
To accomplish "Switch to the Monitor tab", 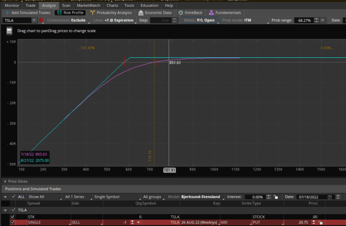I will pos(11,5).
